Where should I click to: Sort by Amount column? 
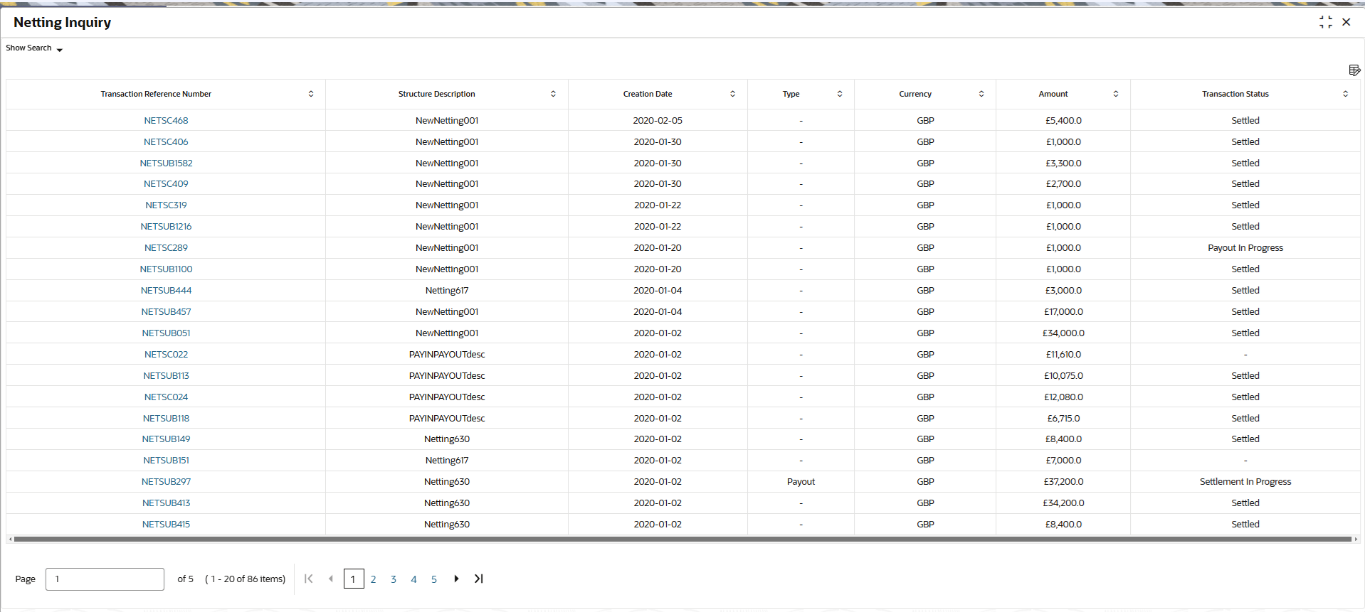1116,94
